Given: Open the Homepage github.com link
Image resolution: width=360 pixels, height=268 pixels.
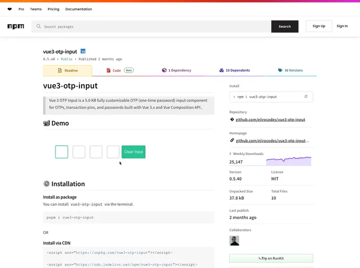Looking at the screenshot, I should [x=272, y=141].
